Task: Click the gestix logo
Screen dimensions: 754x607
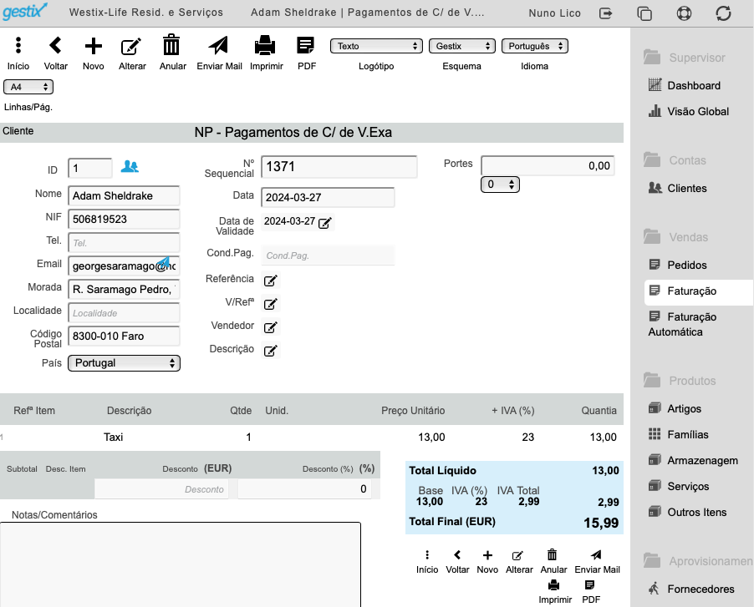Action: (x=25, y=12)
